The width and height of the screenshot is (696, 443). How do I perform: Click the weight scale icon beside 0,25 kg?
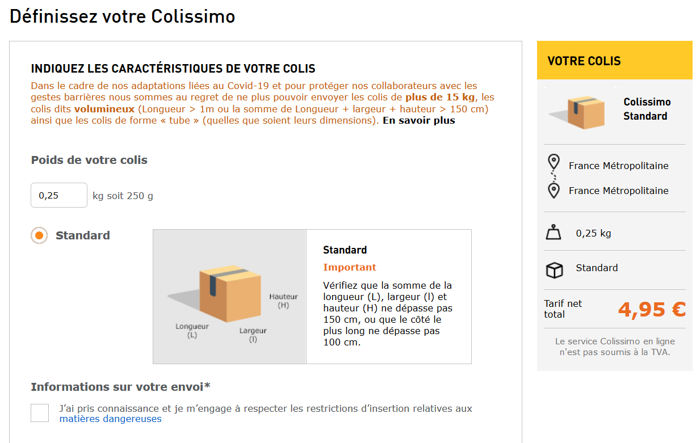click(x=554, y=233)
